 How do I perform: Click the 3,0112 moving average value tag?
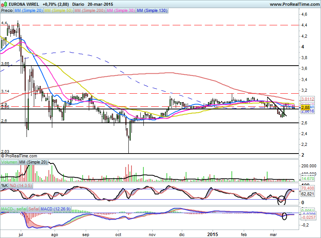(308, 99)
